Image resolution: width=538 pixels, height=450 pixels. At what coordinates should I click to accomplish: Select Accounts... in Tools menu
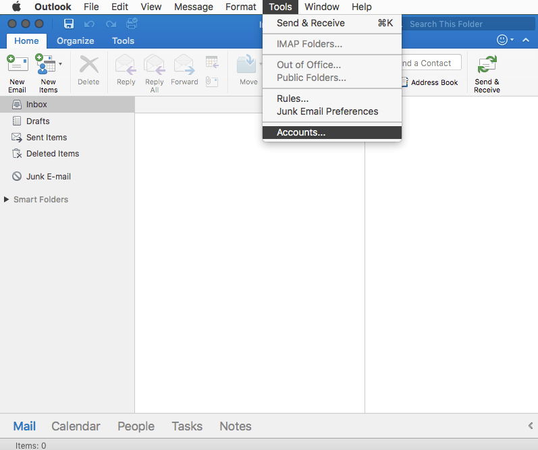332,132
